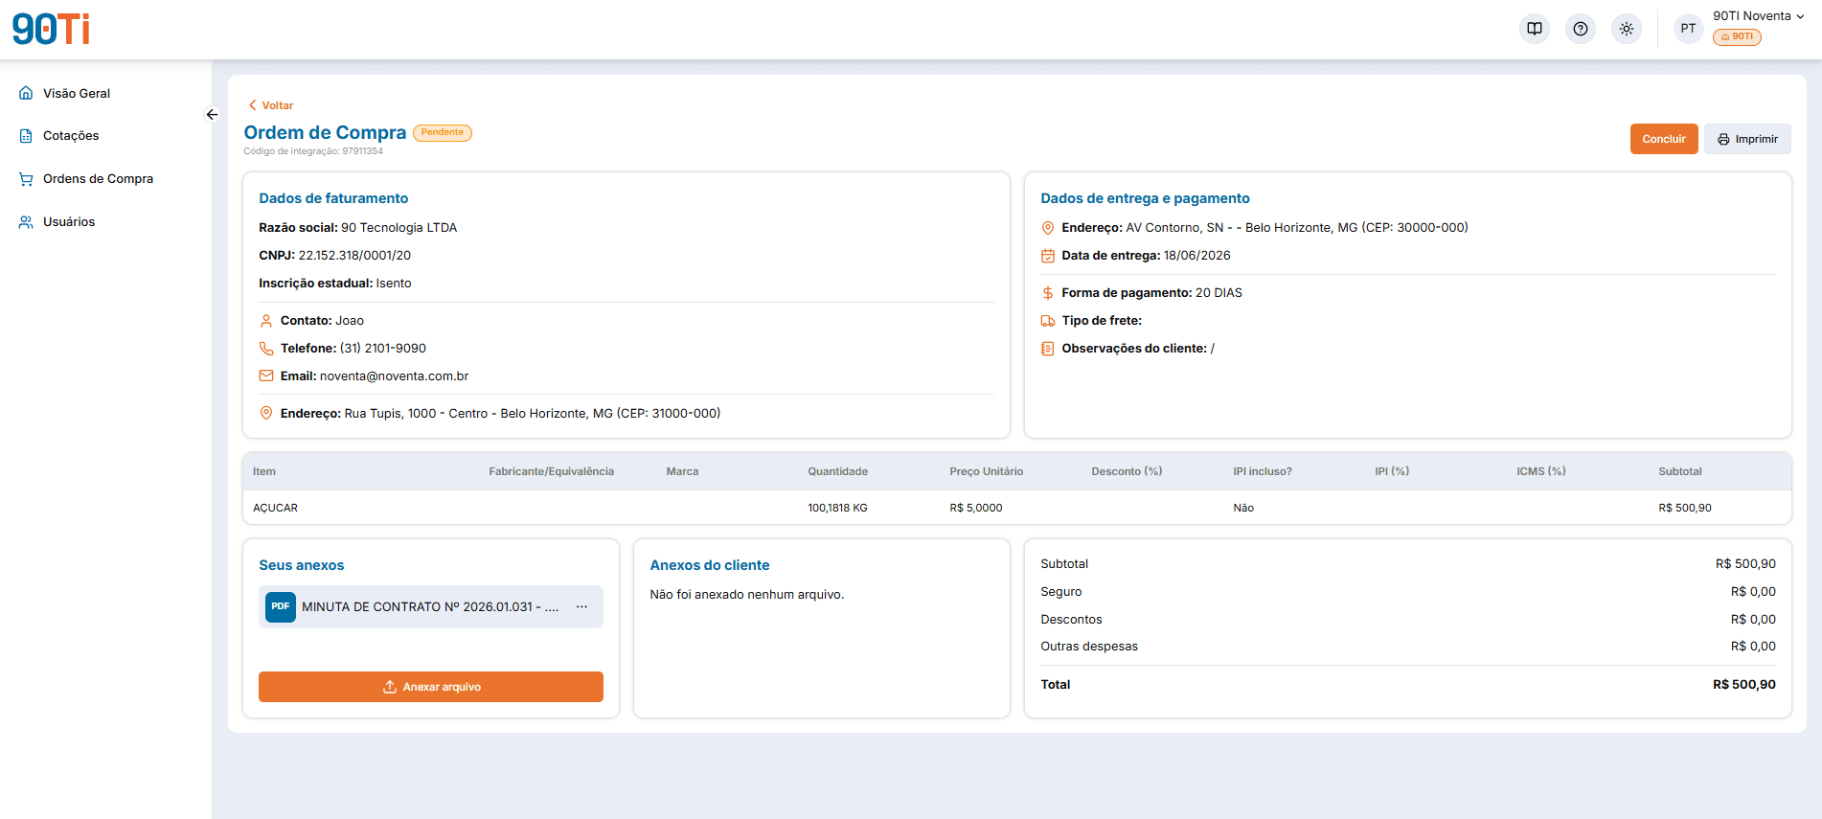Click the Ordens de Compra cart icon
This screenshot has height=819, width=1822.
click(x=26, y=179)
